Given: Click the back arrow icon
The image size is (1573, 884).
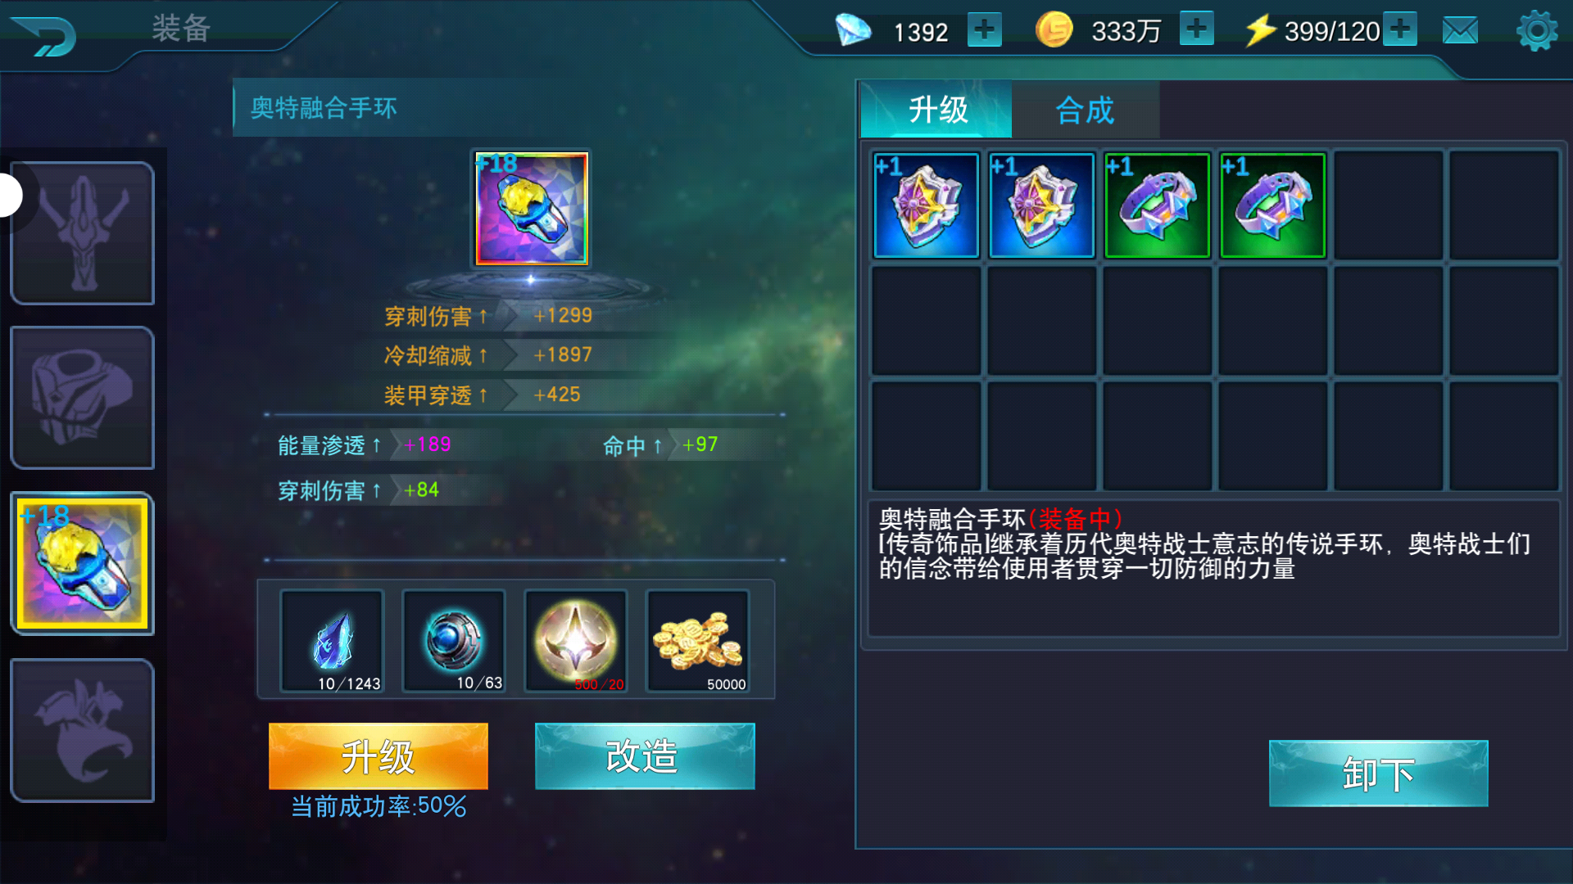Looking at the screenshot, I should [x=44, y=34].
